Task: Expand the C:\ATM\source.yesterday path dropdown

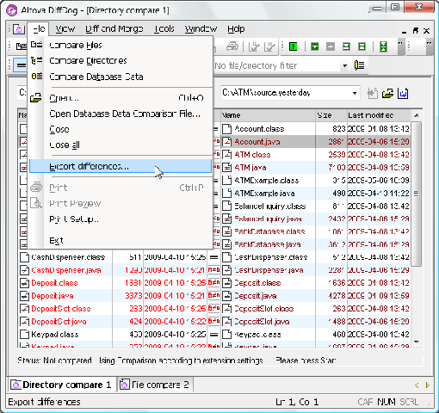Action: point(355,93)
